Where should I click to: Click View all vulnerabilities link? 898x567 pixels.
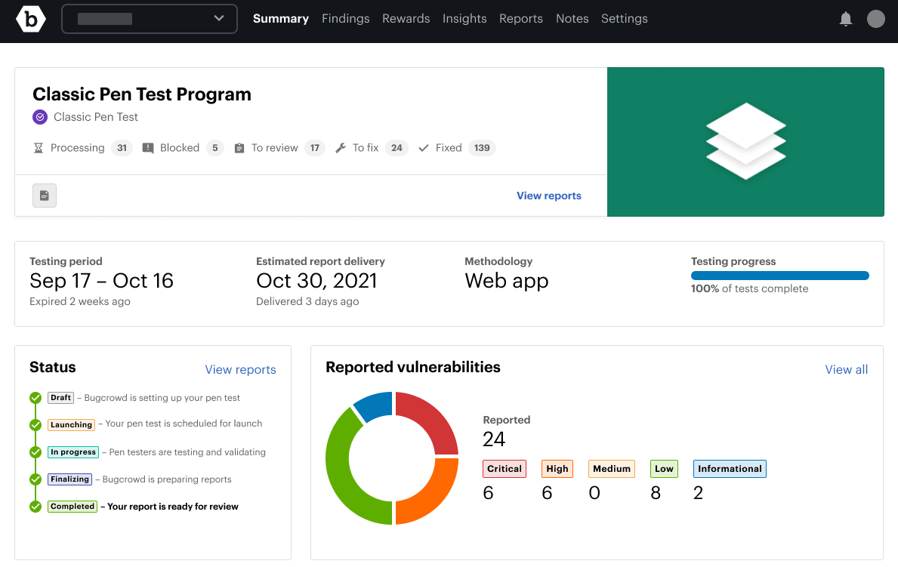[846, 369]
